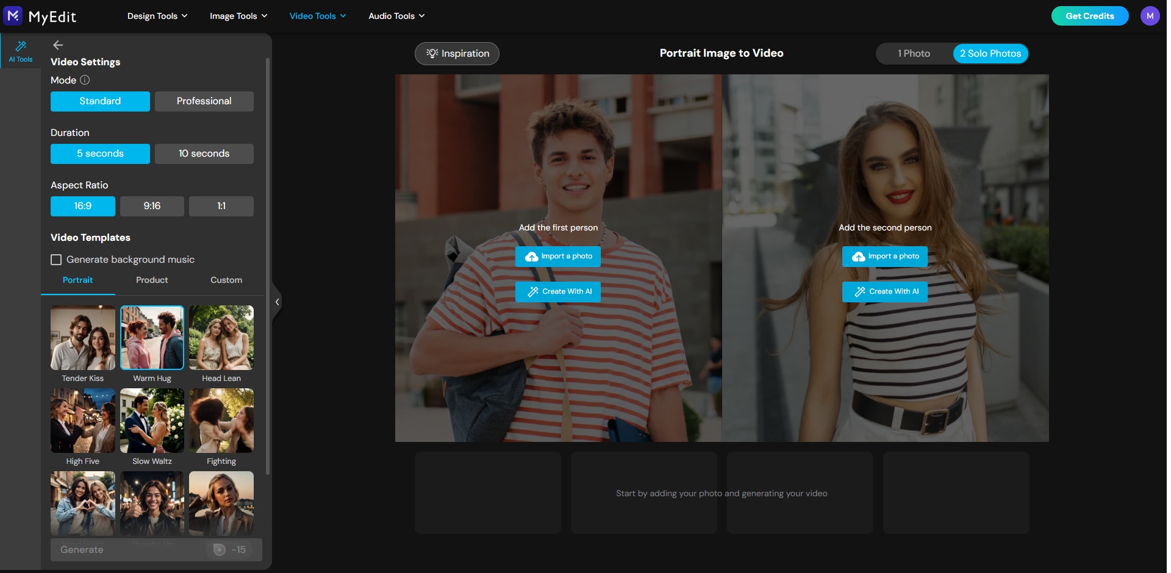
Task: Choose the 1:1 aspect ratio
Action: 221,206
